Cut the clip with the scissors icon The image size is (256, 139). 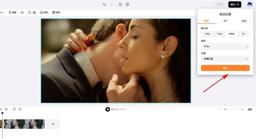point(6,109)
